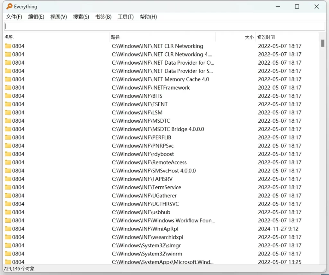Screen dimensions: 329x275
Task: Select folder icon for INF\RemoteAccess row
Action: (x=8, y=162)
